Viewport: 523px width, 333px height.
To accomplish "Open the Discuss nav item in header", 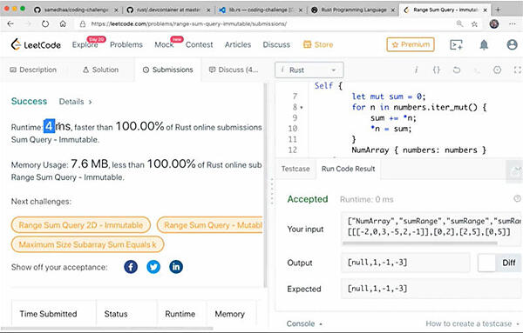I will point(276,44).
